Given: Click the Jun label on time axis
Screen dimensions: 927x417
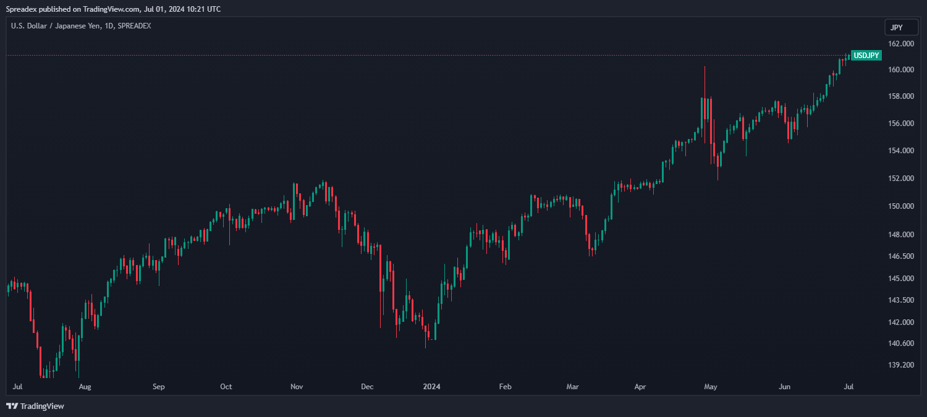Looking at the screenshot, I should pos(784,387).
